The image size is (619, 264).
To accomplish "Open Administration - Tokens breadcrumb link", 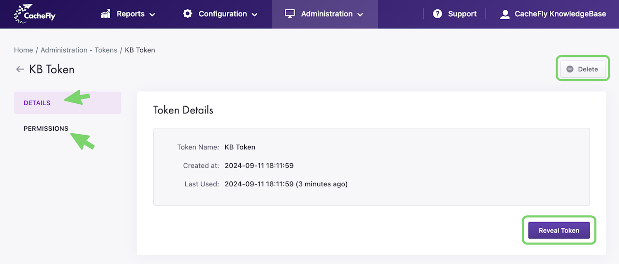I will coord(79,50).
